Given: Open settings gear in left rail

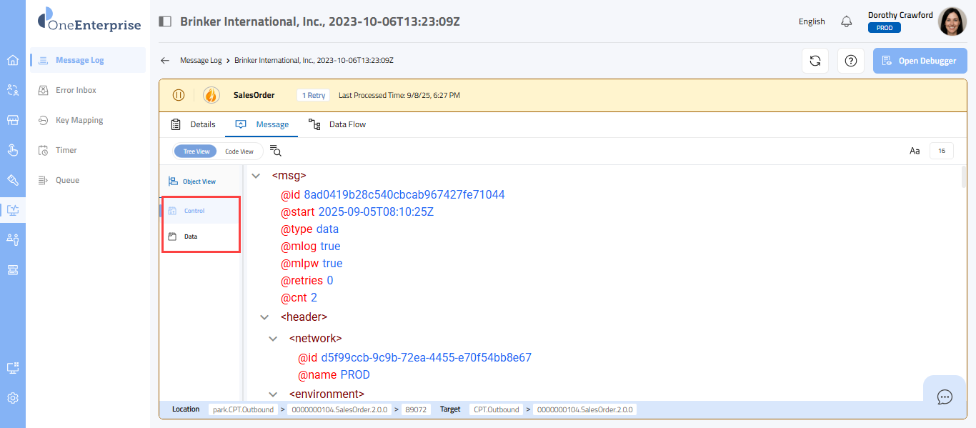Looking at the screenshot, I should [x=13, y=398].
